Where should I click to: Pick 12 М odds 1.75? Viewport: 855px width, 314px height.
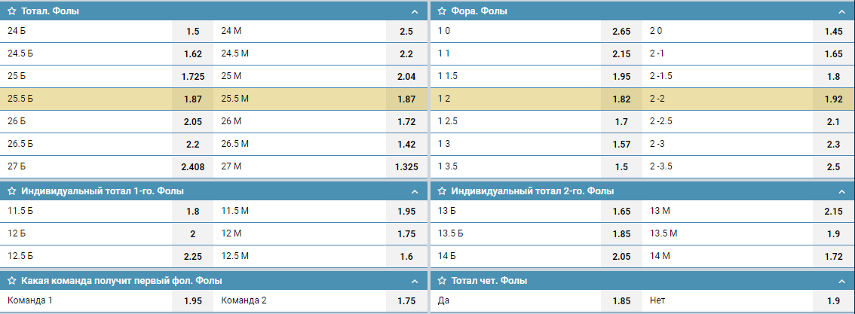click(x=407, y=234)
